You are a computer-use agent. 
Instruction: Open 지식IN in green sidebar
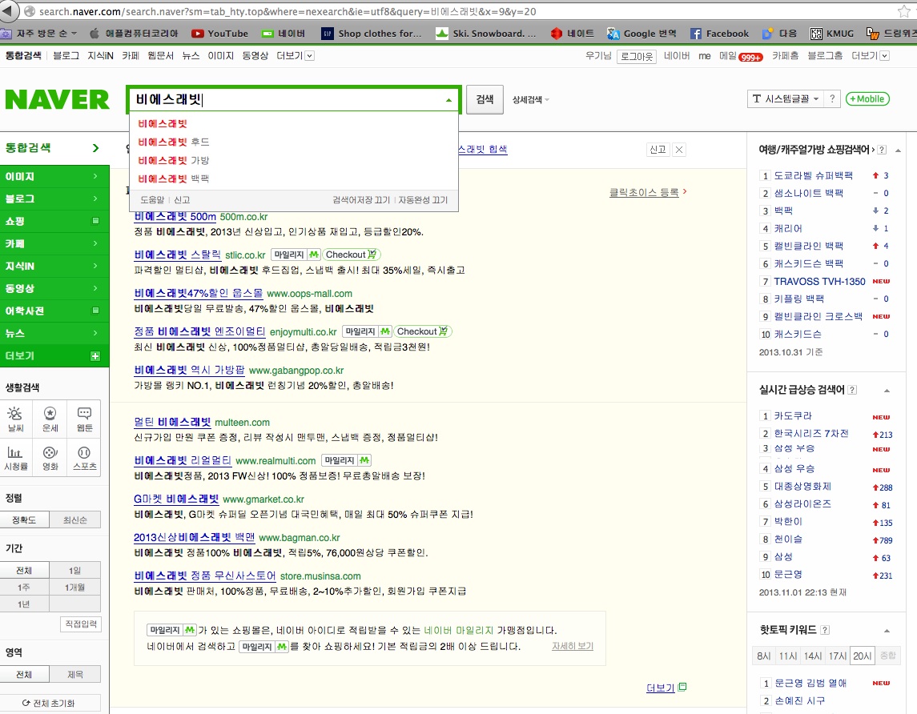coord(54,266)
